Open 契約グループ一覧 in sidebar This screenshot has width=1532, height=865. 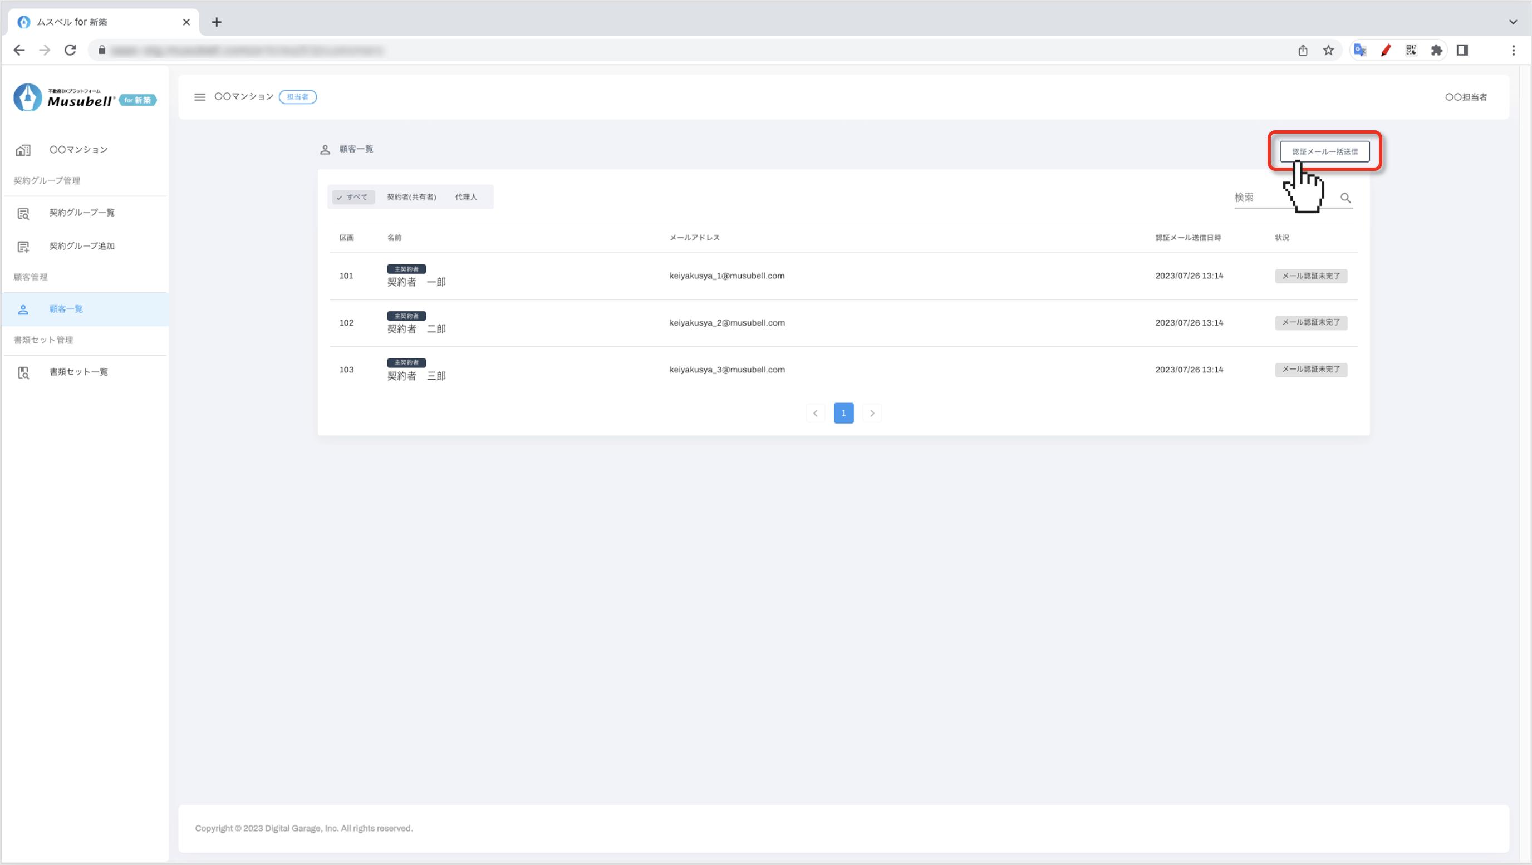pos(81,213)
